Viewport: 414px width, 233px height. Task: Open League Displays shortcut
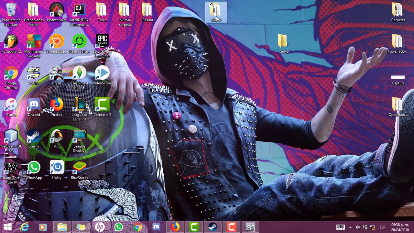(x=79, y=141)
